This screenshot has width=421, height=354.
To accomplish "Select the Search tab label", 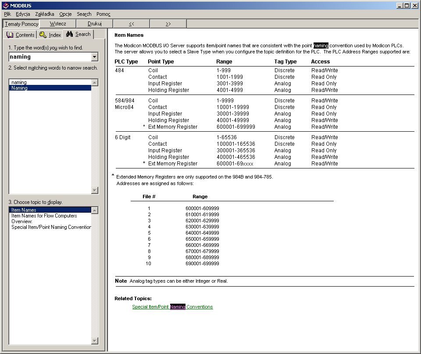I will 83,34.
